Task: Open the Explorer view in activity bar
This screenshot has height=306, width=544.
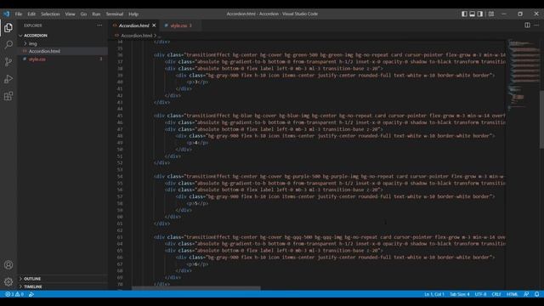Action: (x=8, y=28)
